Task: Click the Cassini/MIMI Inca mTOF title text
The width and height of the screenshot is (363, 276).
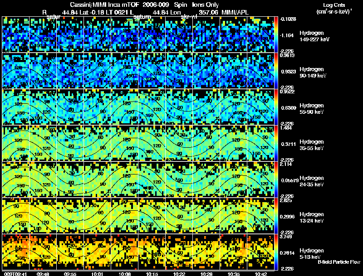Action: coord(105,5)
